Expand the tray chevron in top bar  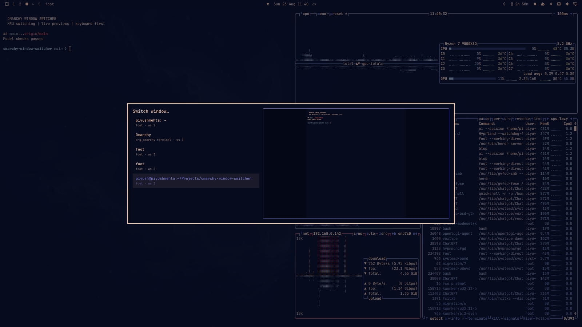click(x=504, y=4)
